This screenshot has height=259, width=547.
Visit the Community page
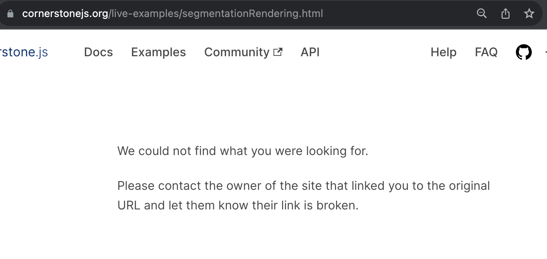coord(237,52)
